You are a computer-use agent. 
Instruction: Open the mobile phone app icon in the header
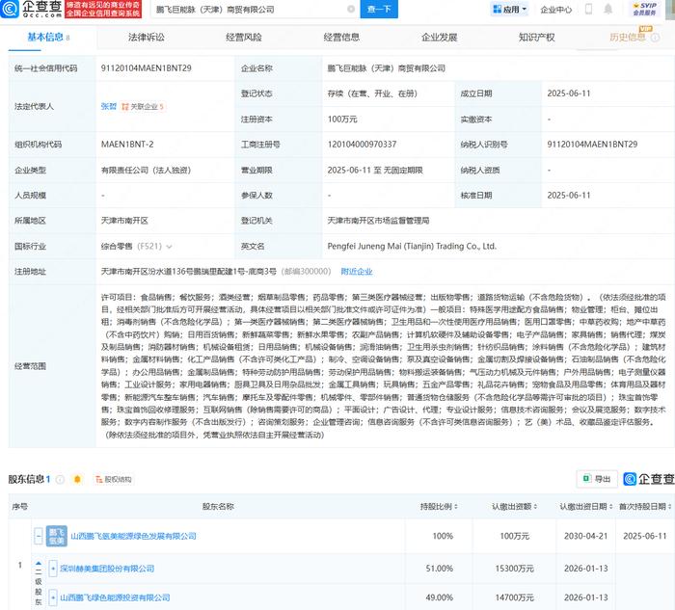[x=588, y=9]
